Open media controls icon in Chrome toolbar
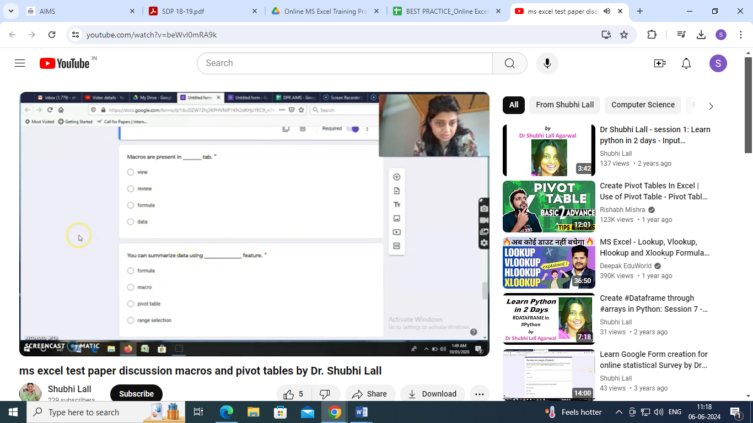The image size is (753, 423). [681, 35]
